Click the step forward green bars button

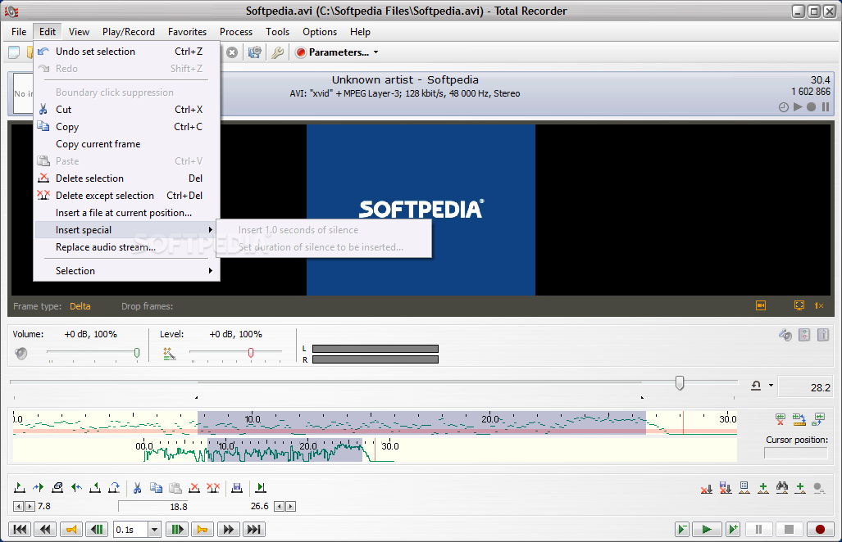coord(176,530)
